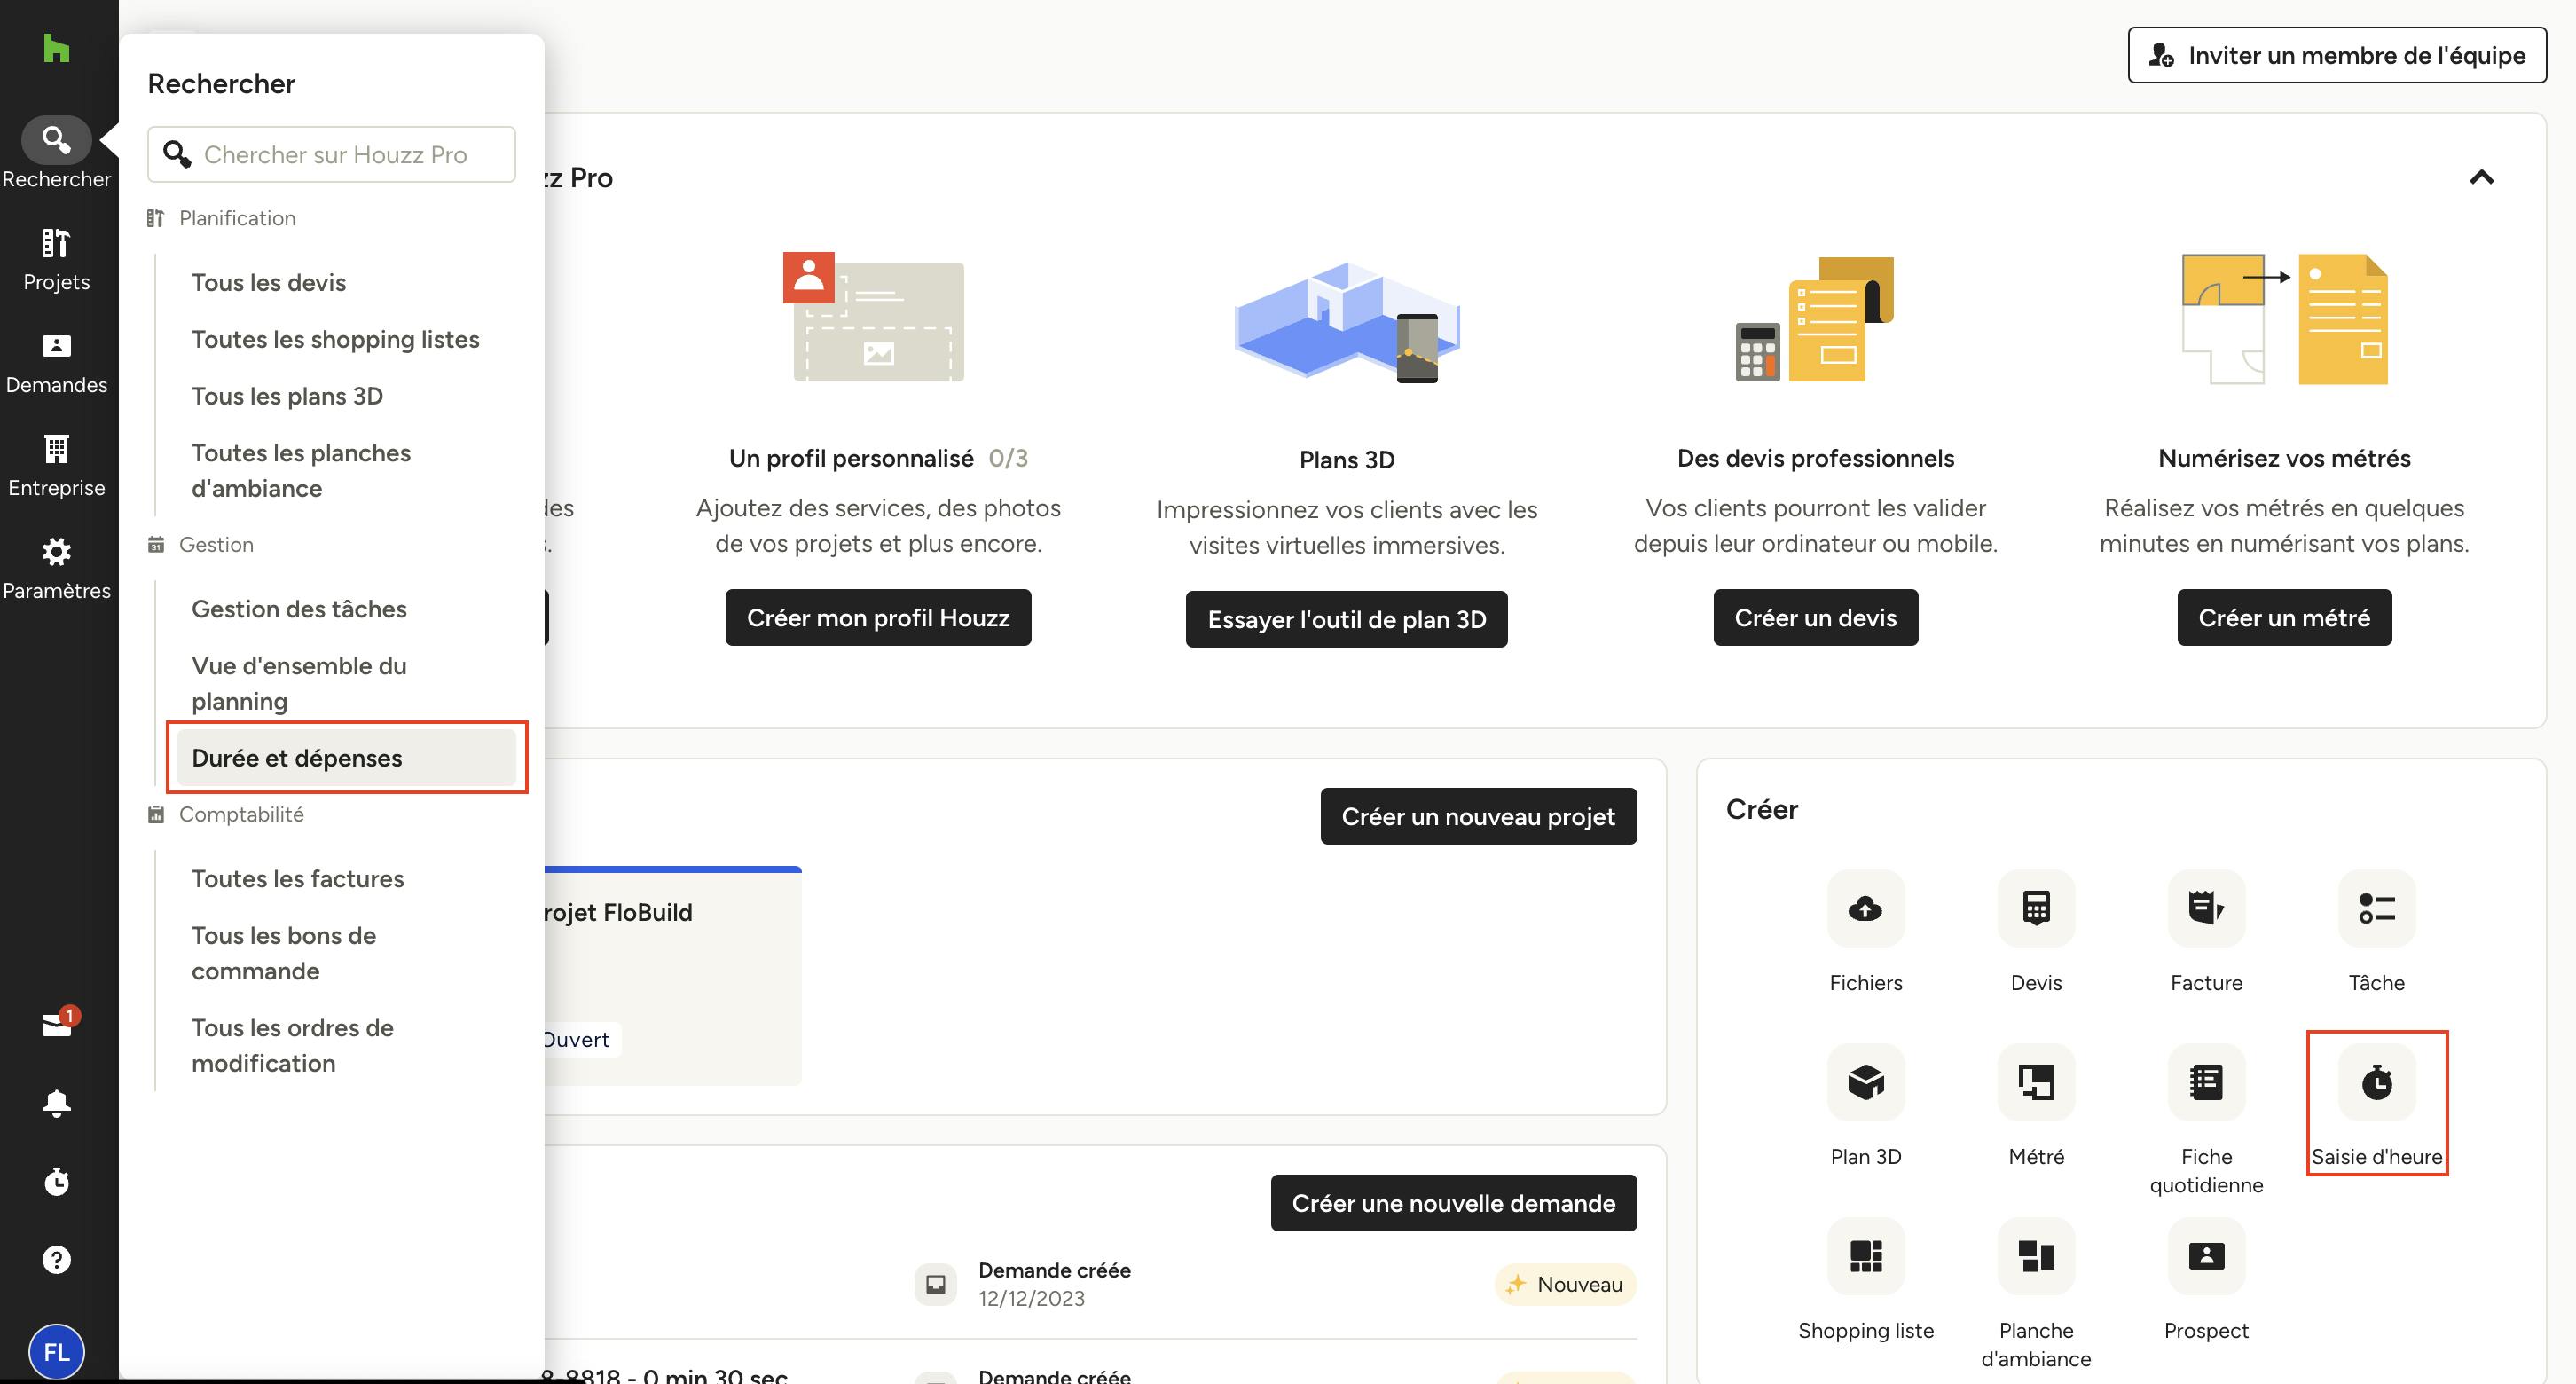Open the help question mark icon
2576x1384 pixels.
(x=57, y=1259)
